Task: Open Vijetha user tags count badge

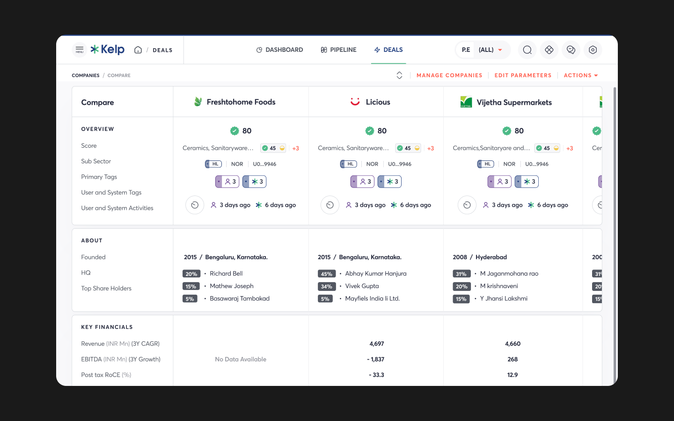Action: pos(500,181)
